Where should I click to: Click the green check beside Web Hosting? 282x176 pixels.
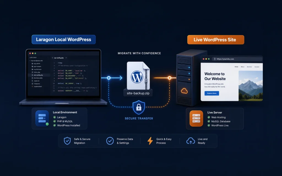[x=209, y=117]
